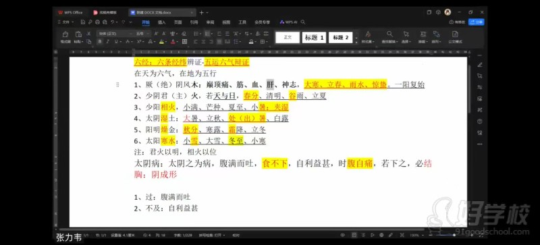Viewport: 540px width, 245px height.
Task: Toggle Superscript formatting
Action: click(x=138, y=42)
